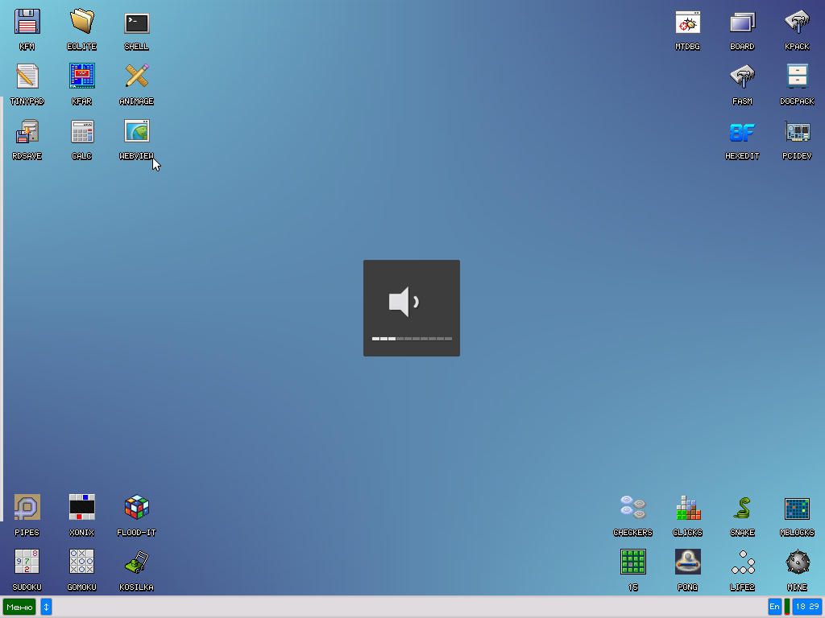Launch the SHELL terminal icon
The image size is (825, 618).
coord(136,23)
